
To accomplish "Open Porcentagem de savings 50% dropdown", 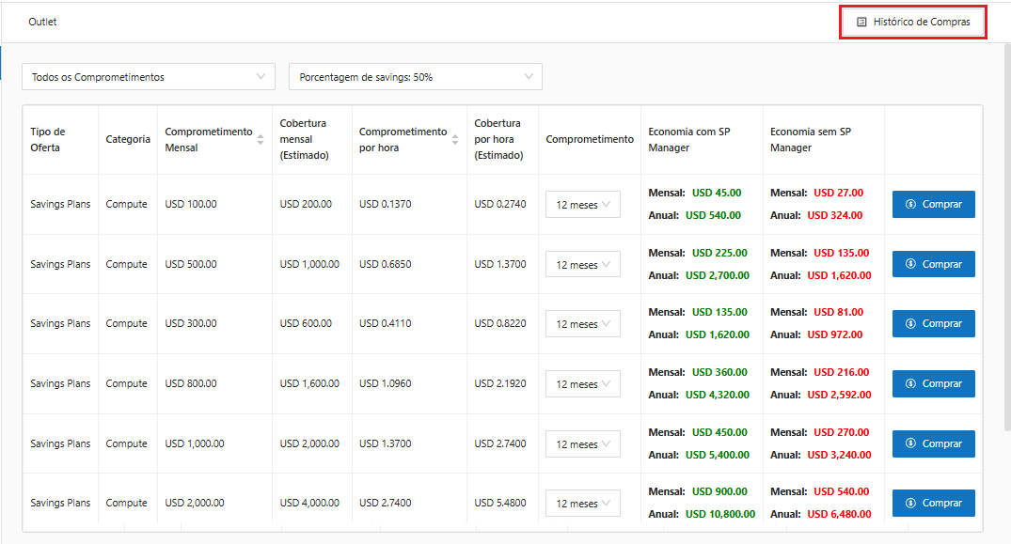I will tap(415, 77).
